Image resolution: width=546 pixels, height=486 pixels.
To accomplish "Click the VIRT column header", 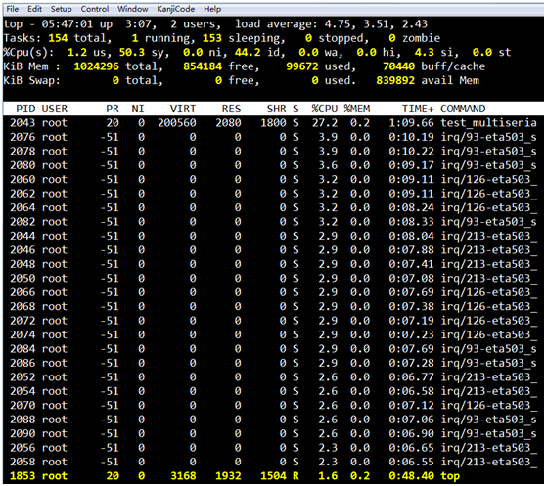I will click(183, 109).
